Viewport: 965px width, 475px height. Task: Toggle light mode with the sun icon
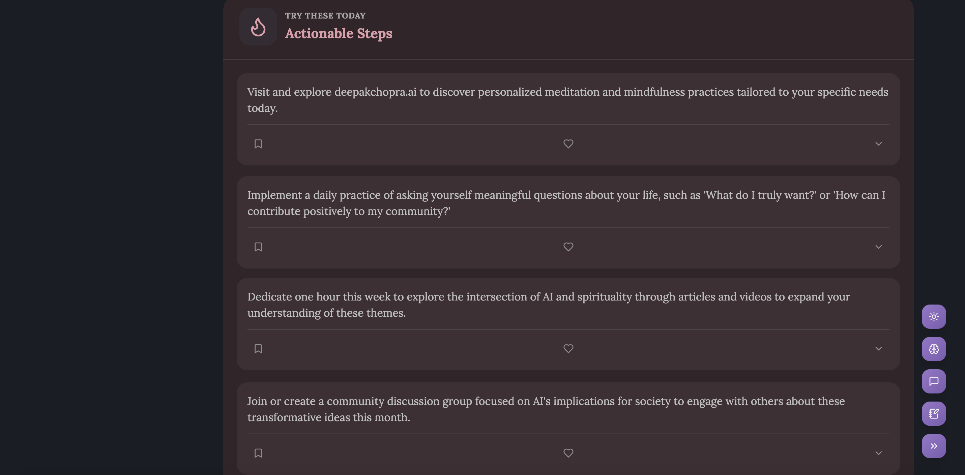pyautogui.click(x=934, y=317)
